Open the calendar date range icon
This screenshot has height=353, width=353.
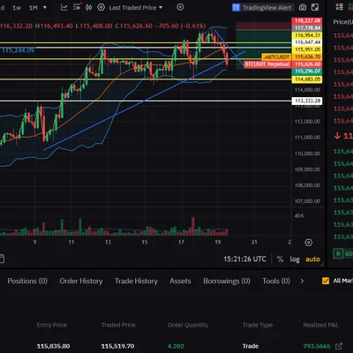[x=2, y=259]
